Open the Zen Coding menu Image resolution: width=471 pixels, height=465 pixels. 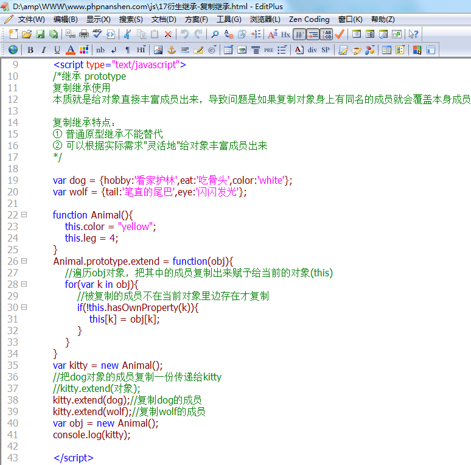pyautogui.click(x=309, y=19)
